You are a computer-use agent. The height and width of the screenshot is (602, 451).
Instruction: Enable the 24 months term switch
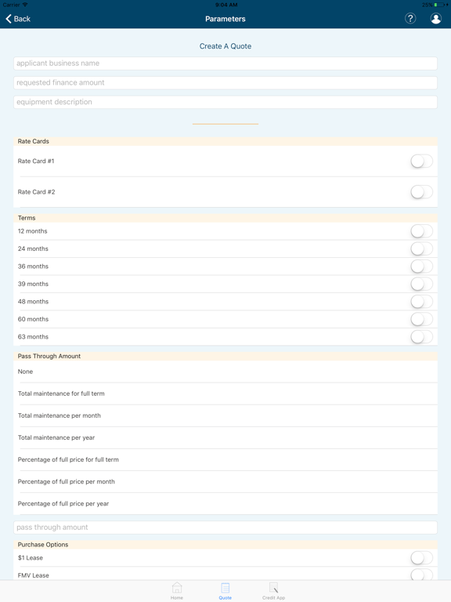(x=421, y=248)
